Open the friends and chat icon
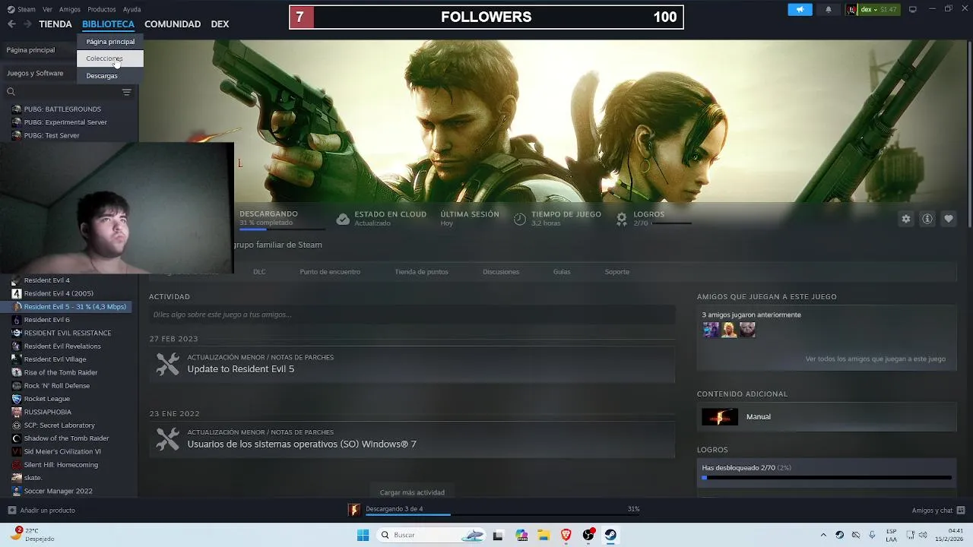Image resolution: width=973 pixels, height=547 pixels. click(x=961, y=510)
